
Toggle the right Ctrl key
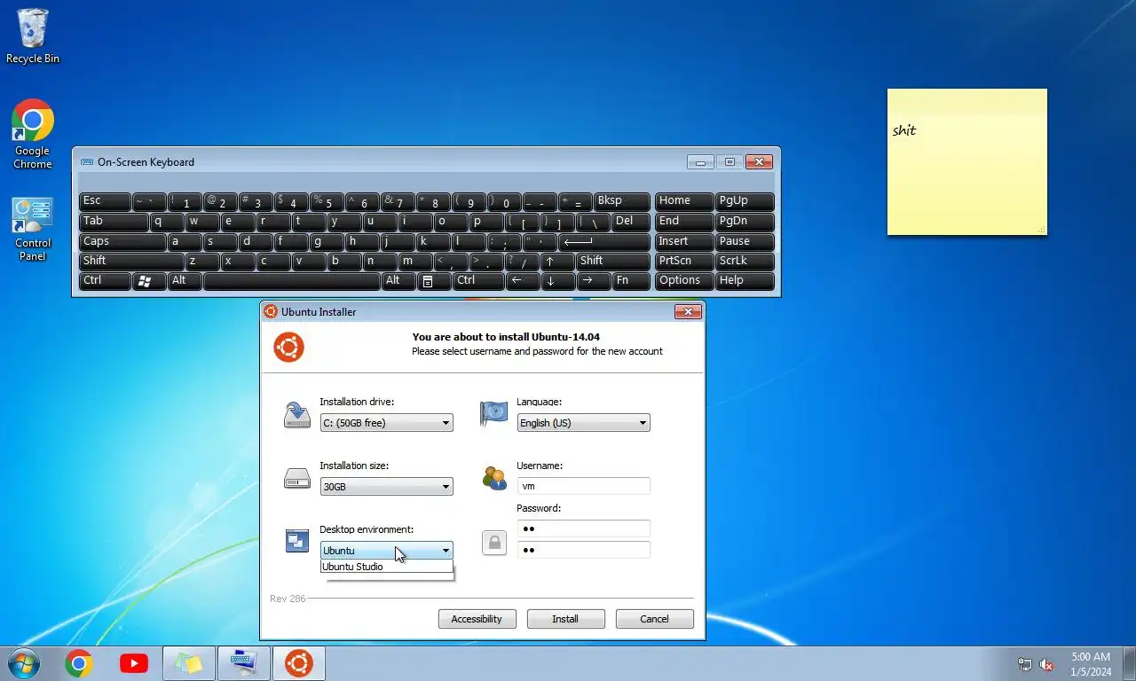coord(478,281)
